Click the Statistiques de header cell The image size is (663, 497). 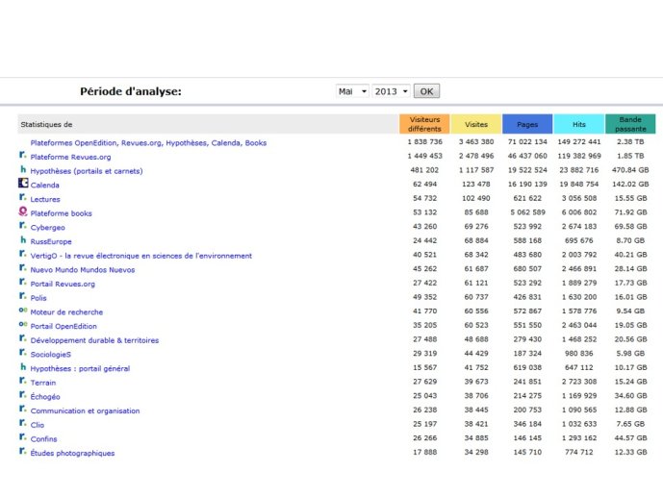(208, 124)
